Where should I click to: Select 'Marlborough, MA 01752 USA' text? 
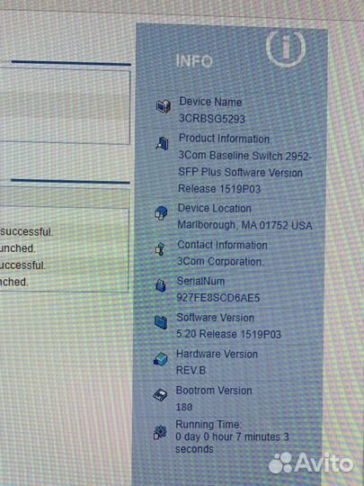(x=244, y=225)
